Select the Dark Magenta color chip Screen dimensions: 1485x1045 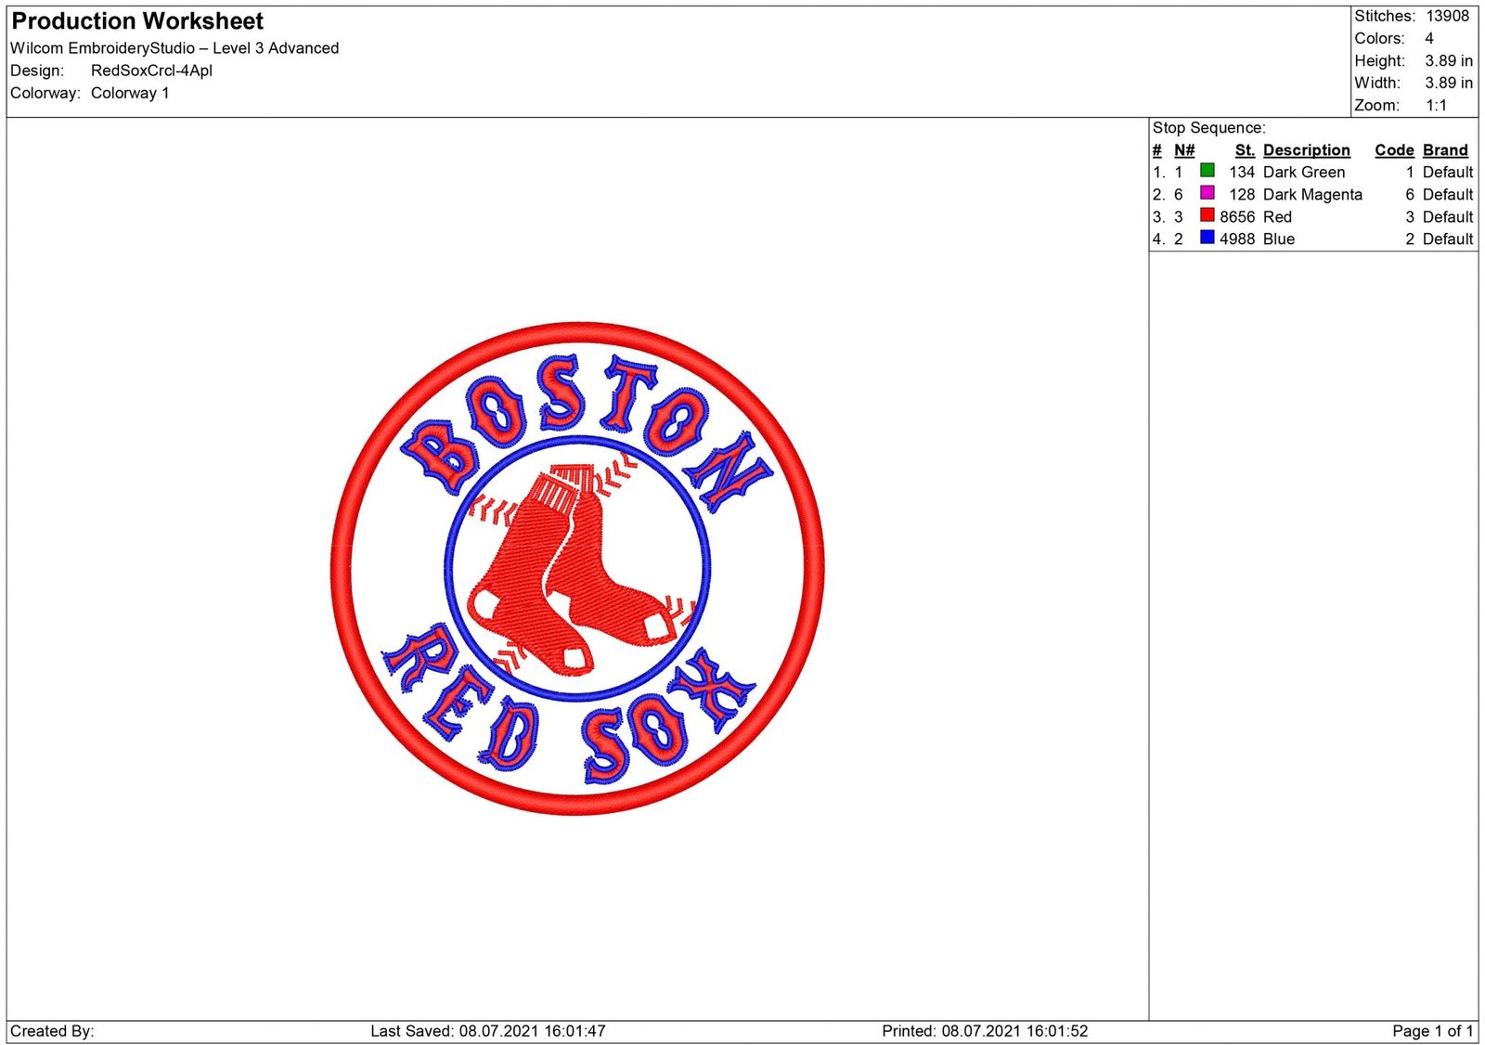click(1207, 194)
